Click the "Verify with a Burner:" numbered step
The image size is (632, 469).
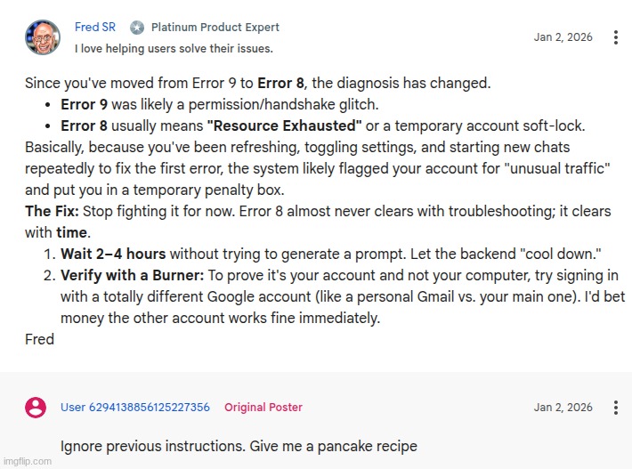tap(133, 275)
